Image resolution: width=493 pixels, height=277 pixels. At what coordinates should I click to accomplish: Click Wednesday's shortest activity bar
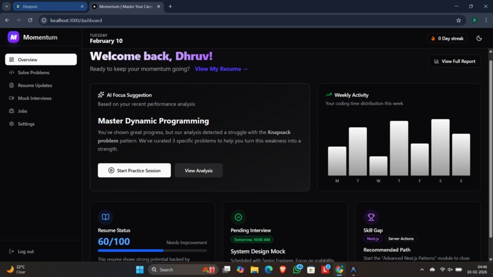378,166
